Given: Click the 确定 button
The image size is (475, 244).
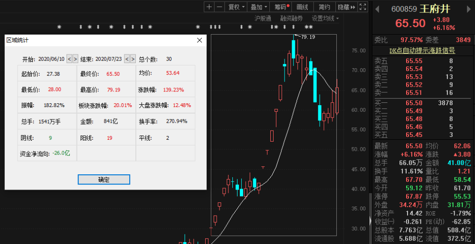Looking at the screenshot, I should coord(104,180).
